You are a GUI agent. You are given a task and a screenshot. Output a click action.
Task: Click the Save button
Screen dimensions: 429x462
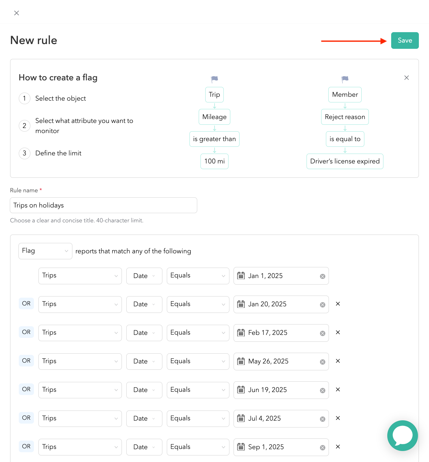click(405, 40)
